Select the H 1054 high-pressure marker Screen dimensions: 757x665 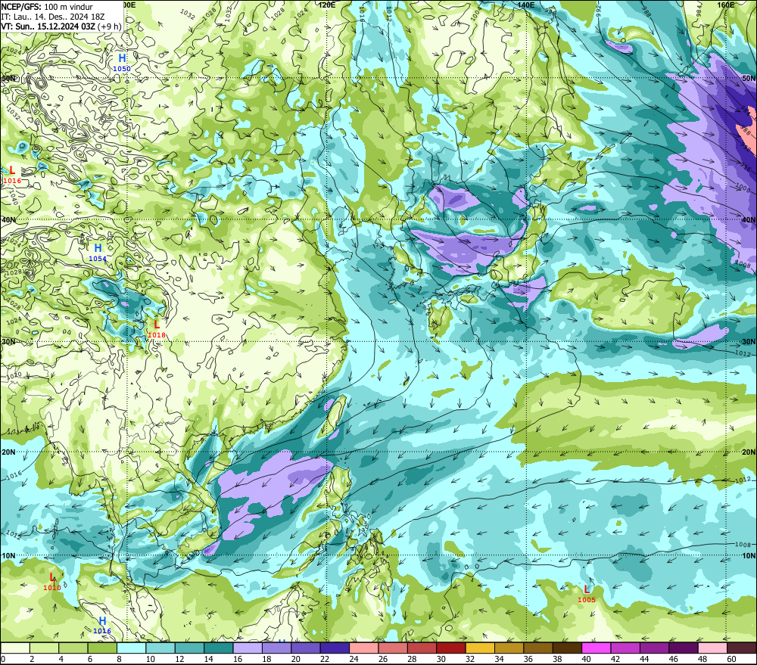coord(98,253)
